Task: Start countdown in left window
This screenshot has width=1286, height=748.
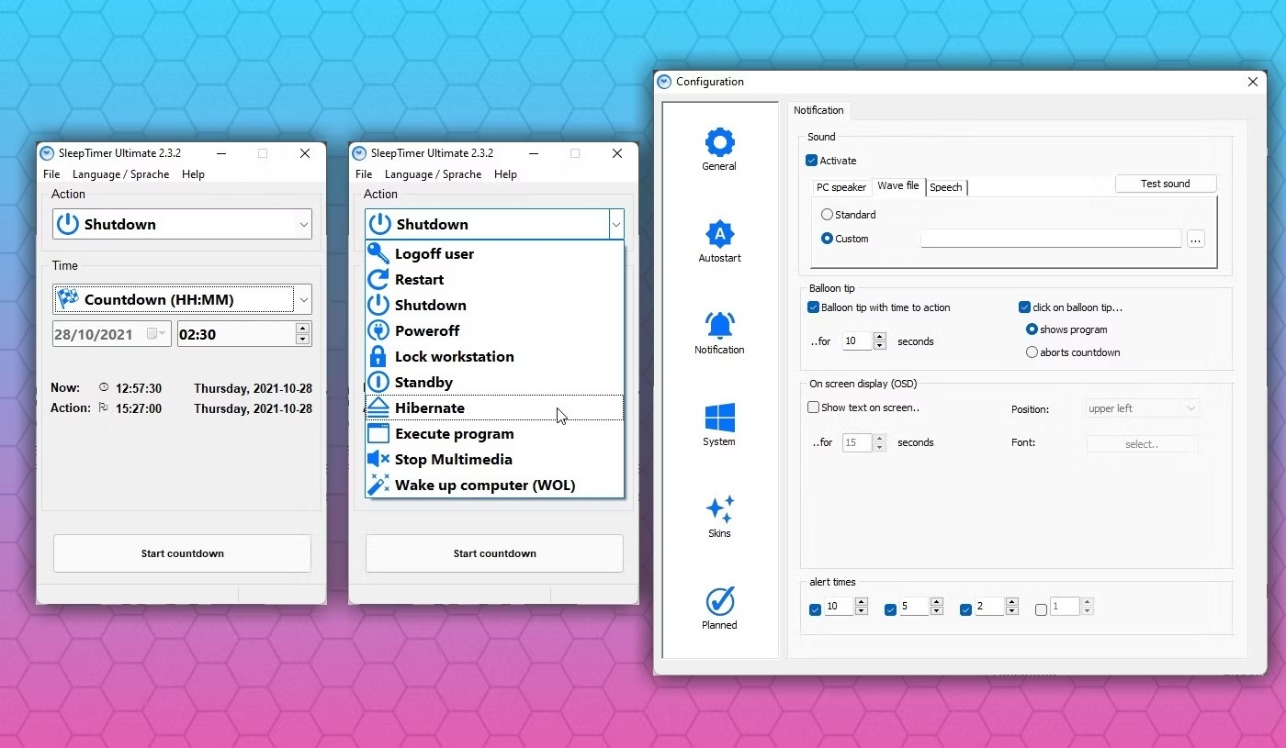Action: pyautogui.click(x=182, y=553)
